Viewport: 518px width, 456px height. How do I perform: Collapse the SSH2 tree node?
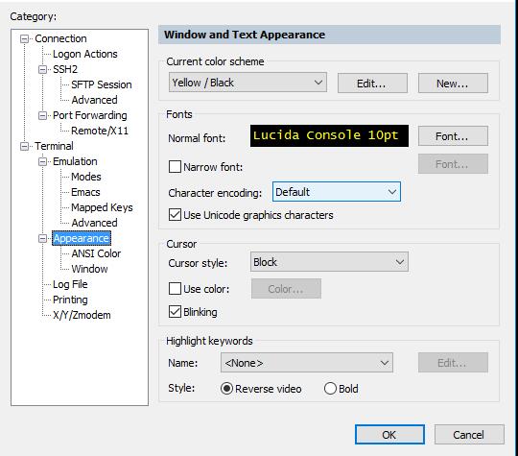(x=42, y=70)
